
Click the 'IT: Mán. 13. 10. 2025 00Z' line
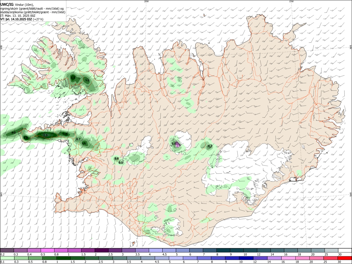18,16
